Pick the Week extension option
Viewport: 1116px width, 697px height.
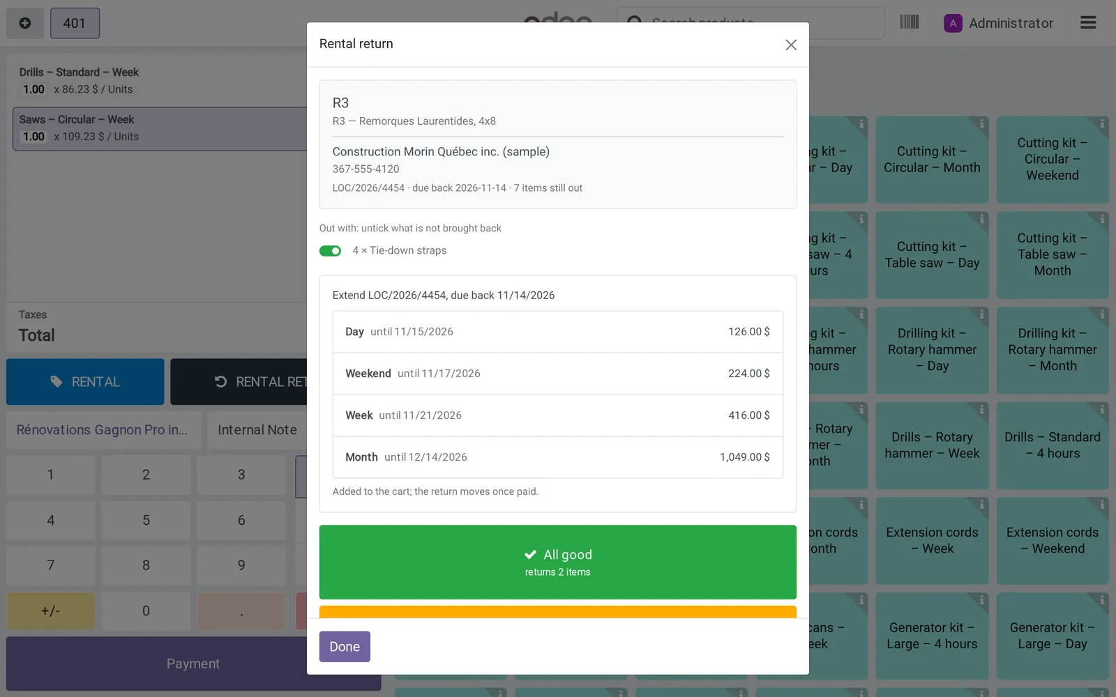[x=557, y=415]
